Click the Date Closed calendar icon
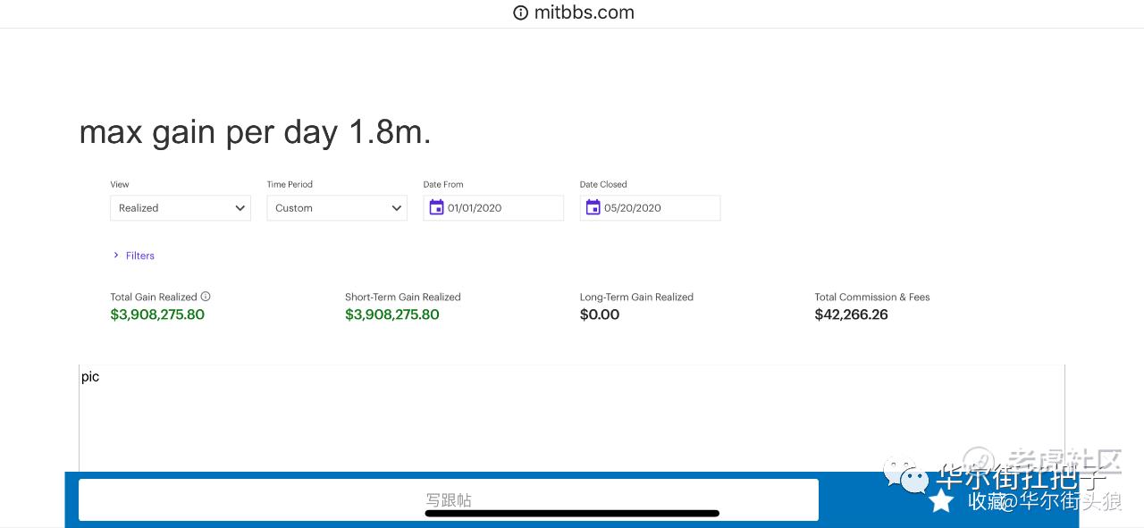 pyautogui.click(x=593, y=207)
